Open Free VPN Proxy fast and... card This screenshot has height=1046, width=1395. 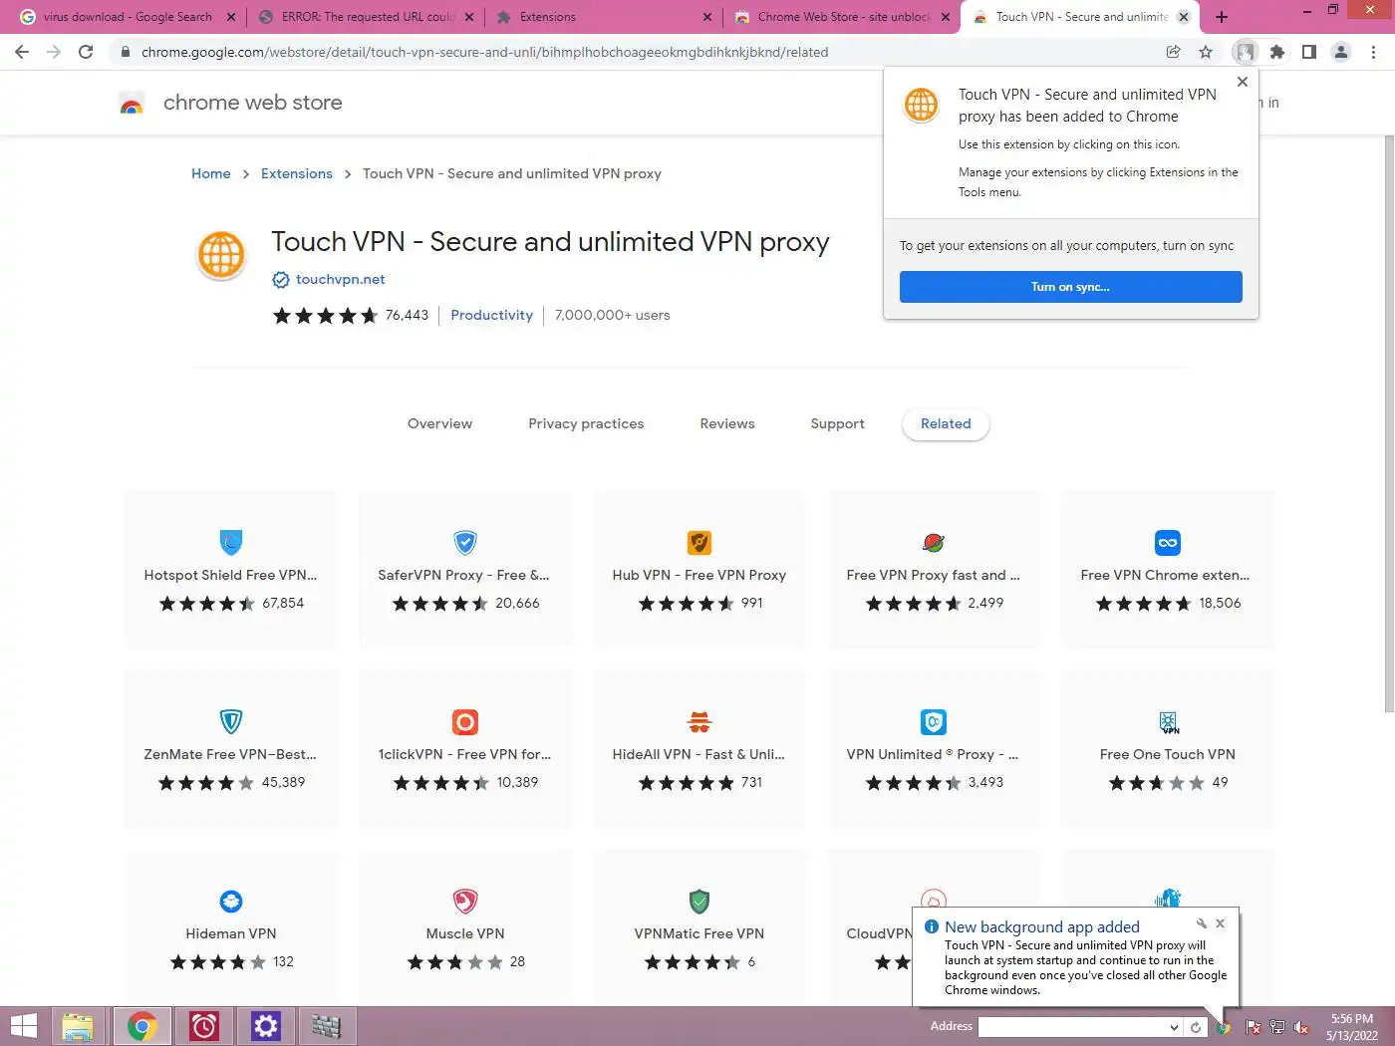[934, 570]
